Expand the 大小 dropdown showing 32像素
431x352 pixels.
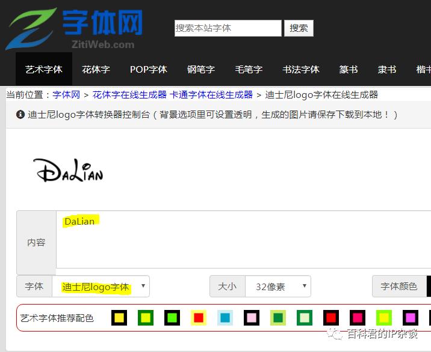click(x=278, y=286)
